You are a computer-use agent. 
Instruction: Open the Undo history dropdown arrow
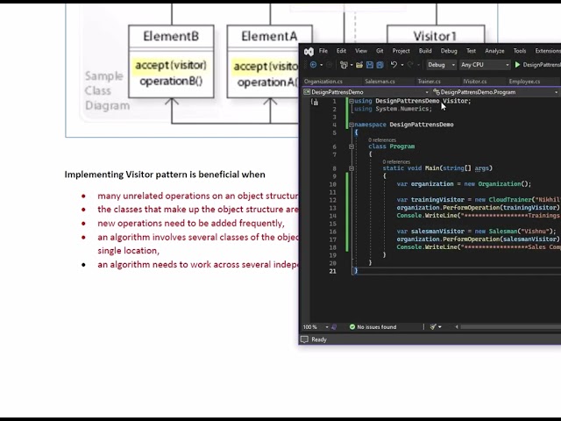pos(402,65)
